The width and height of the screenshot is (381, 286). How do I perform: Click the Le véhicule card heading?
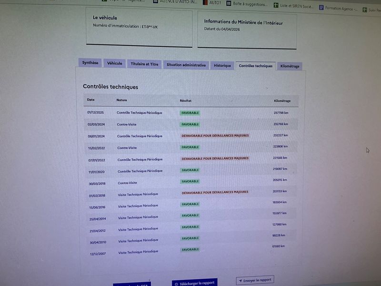tap(105, 18)
